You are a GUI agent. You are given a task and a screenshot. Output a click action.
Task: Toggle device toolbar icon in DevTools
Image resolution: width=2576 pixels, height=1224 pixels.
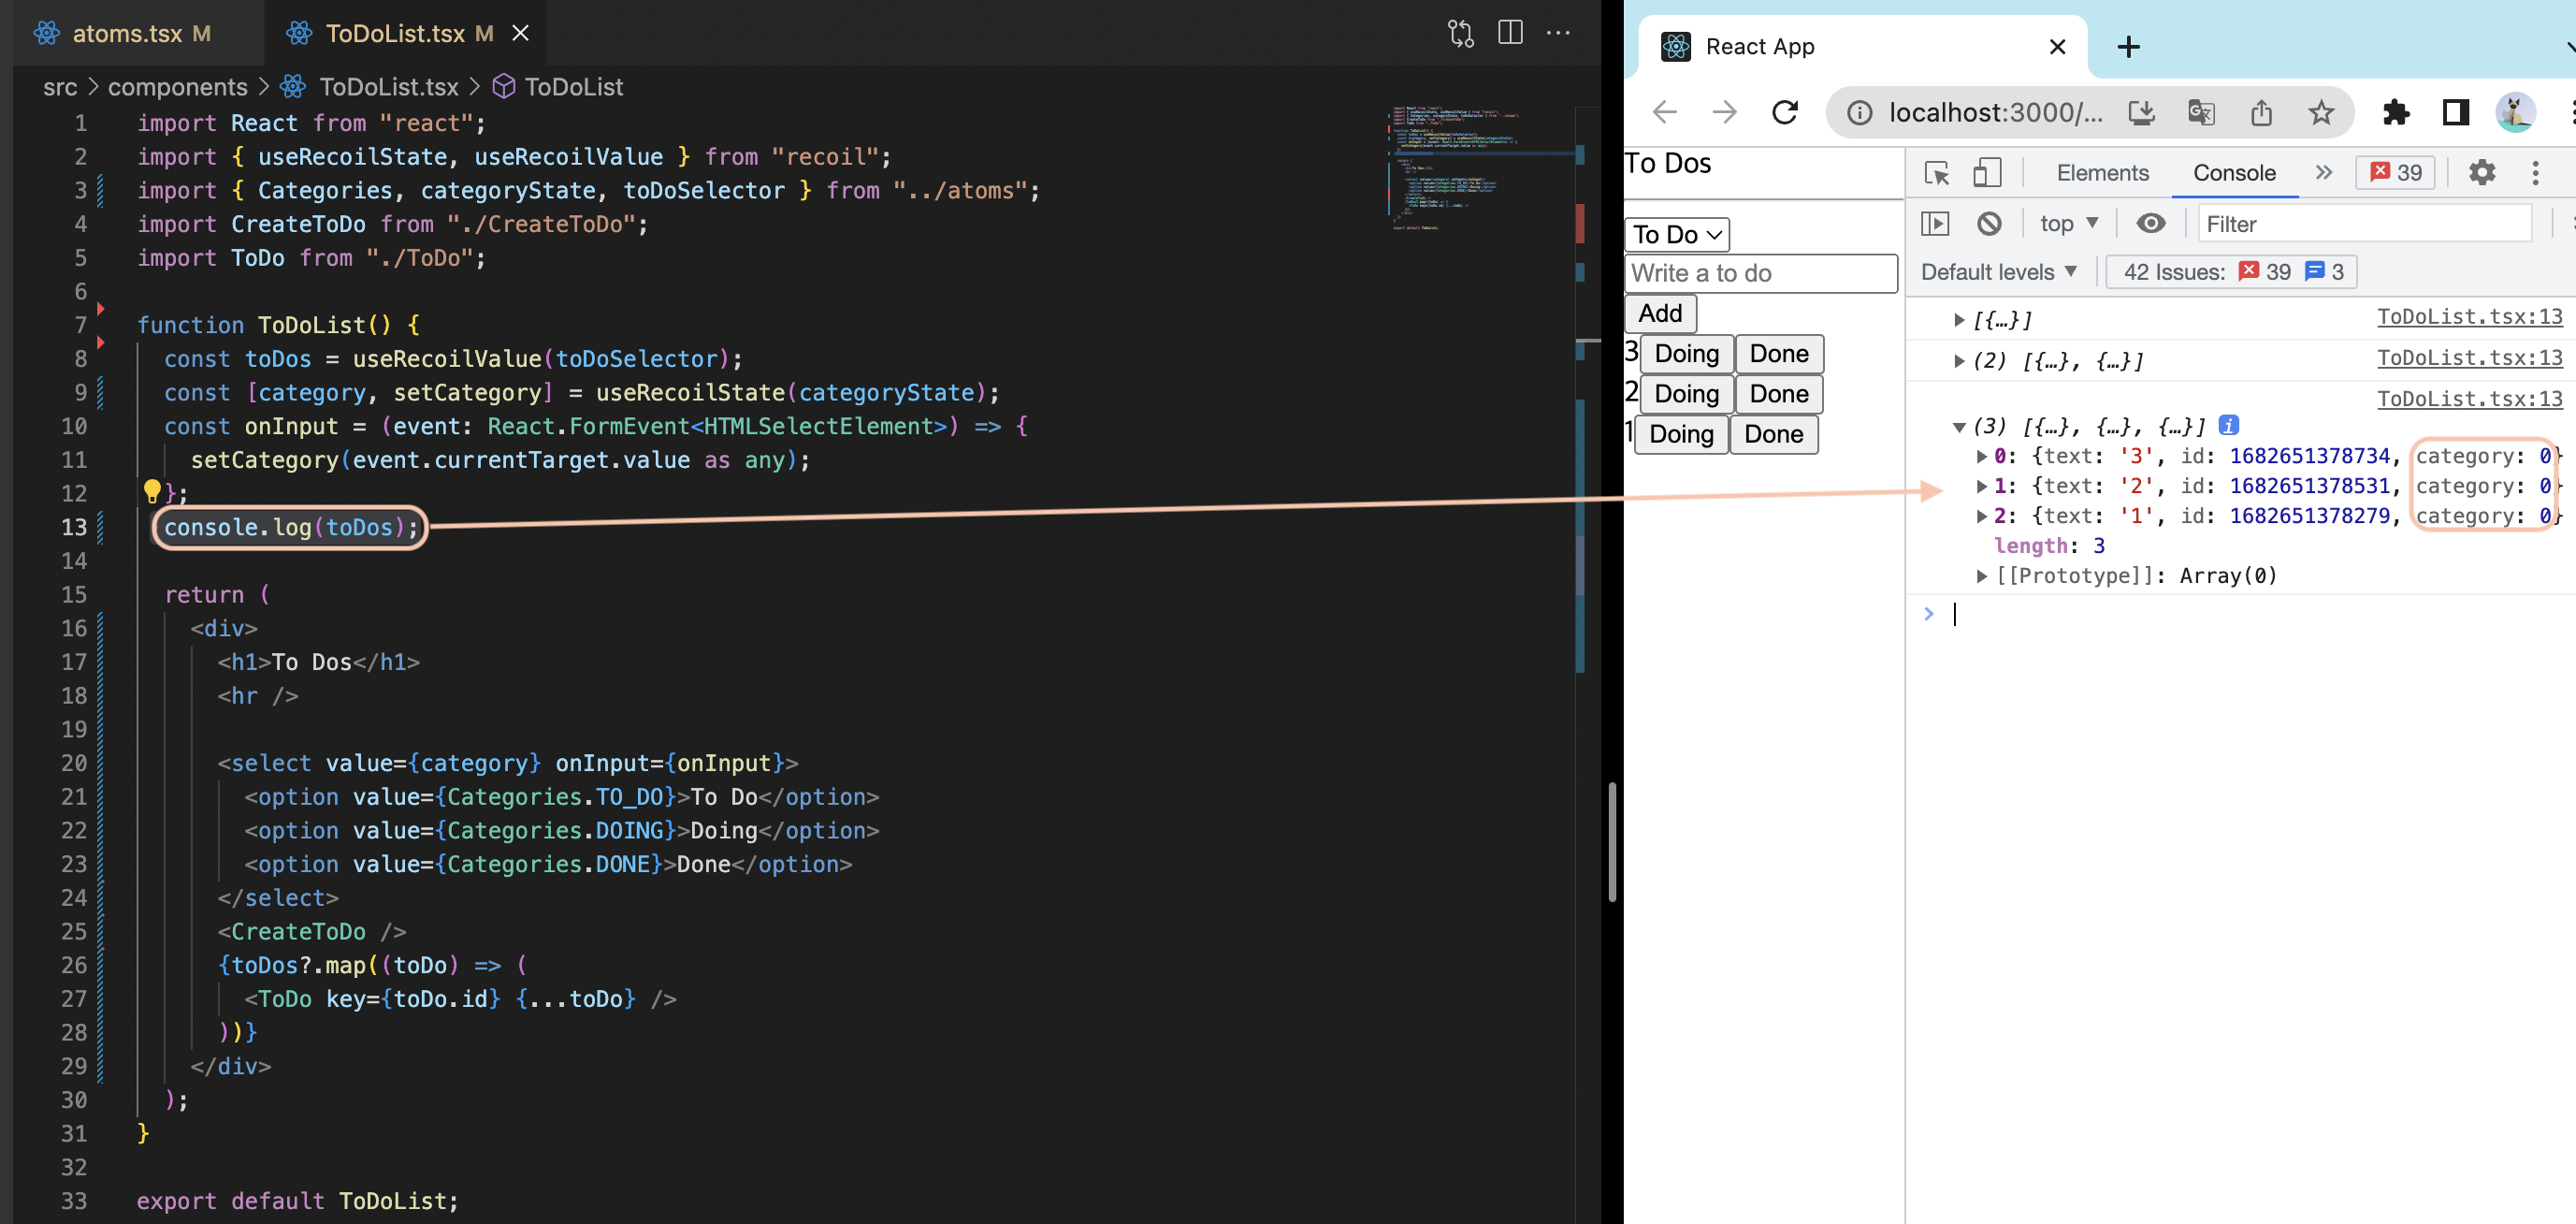[1986, 173]
